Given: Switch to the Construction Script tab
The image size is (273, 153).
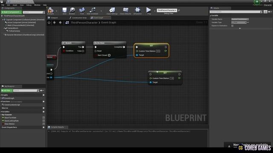Looking at the screenshot, I should tap(78, 18).
